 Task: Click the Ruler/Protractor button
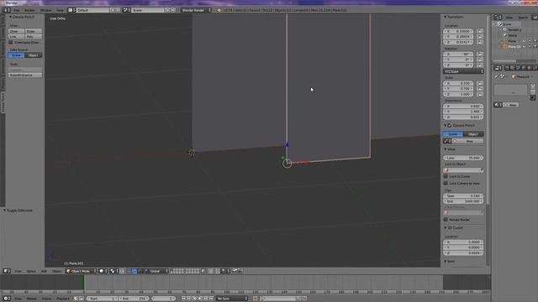pyautogui.click(x=25, y=75)
